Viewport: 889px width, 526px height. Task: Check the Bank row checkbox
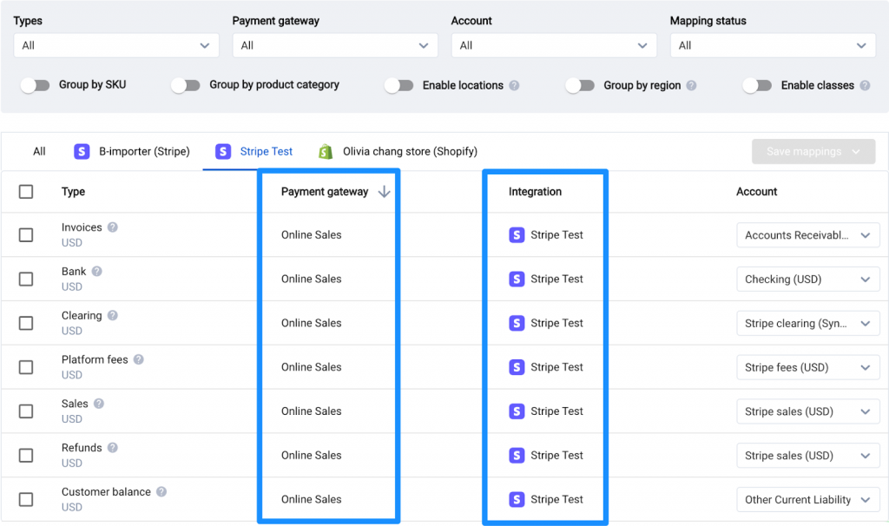tap(26, 279)
